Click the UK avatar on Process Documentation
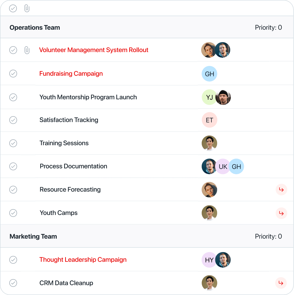The image size is (294, 295). coord(223,166)
